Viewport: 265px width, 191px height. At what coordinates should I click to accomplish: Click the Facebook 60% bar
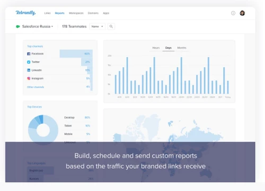(x=76, y=53)
